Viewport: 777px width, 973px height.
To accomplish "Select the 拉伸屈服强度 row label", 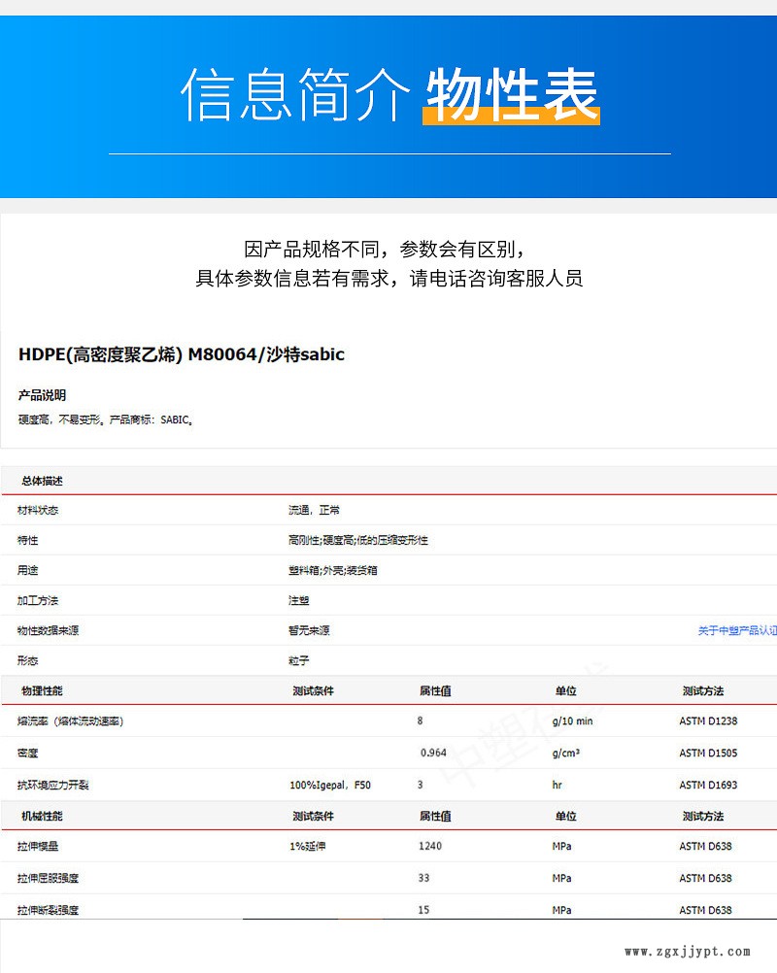I will (x=49, y=879).
